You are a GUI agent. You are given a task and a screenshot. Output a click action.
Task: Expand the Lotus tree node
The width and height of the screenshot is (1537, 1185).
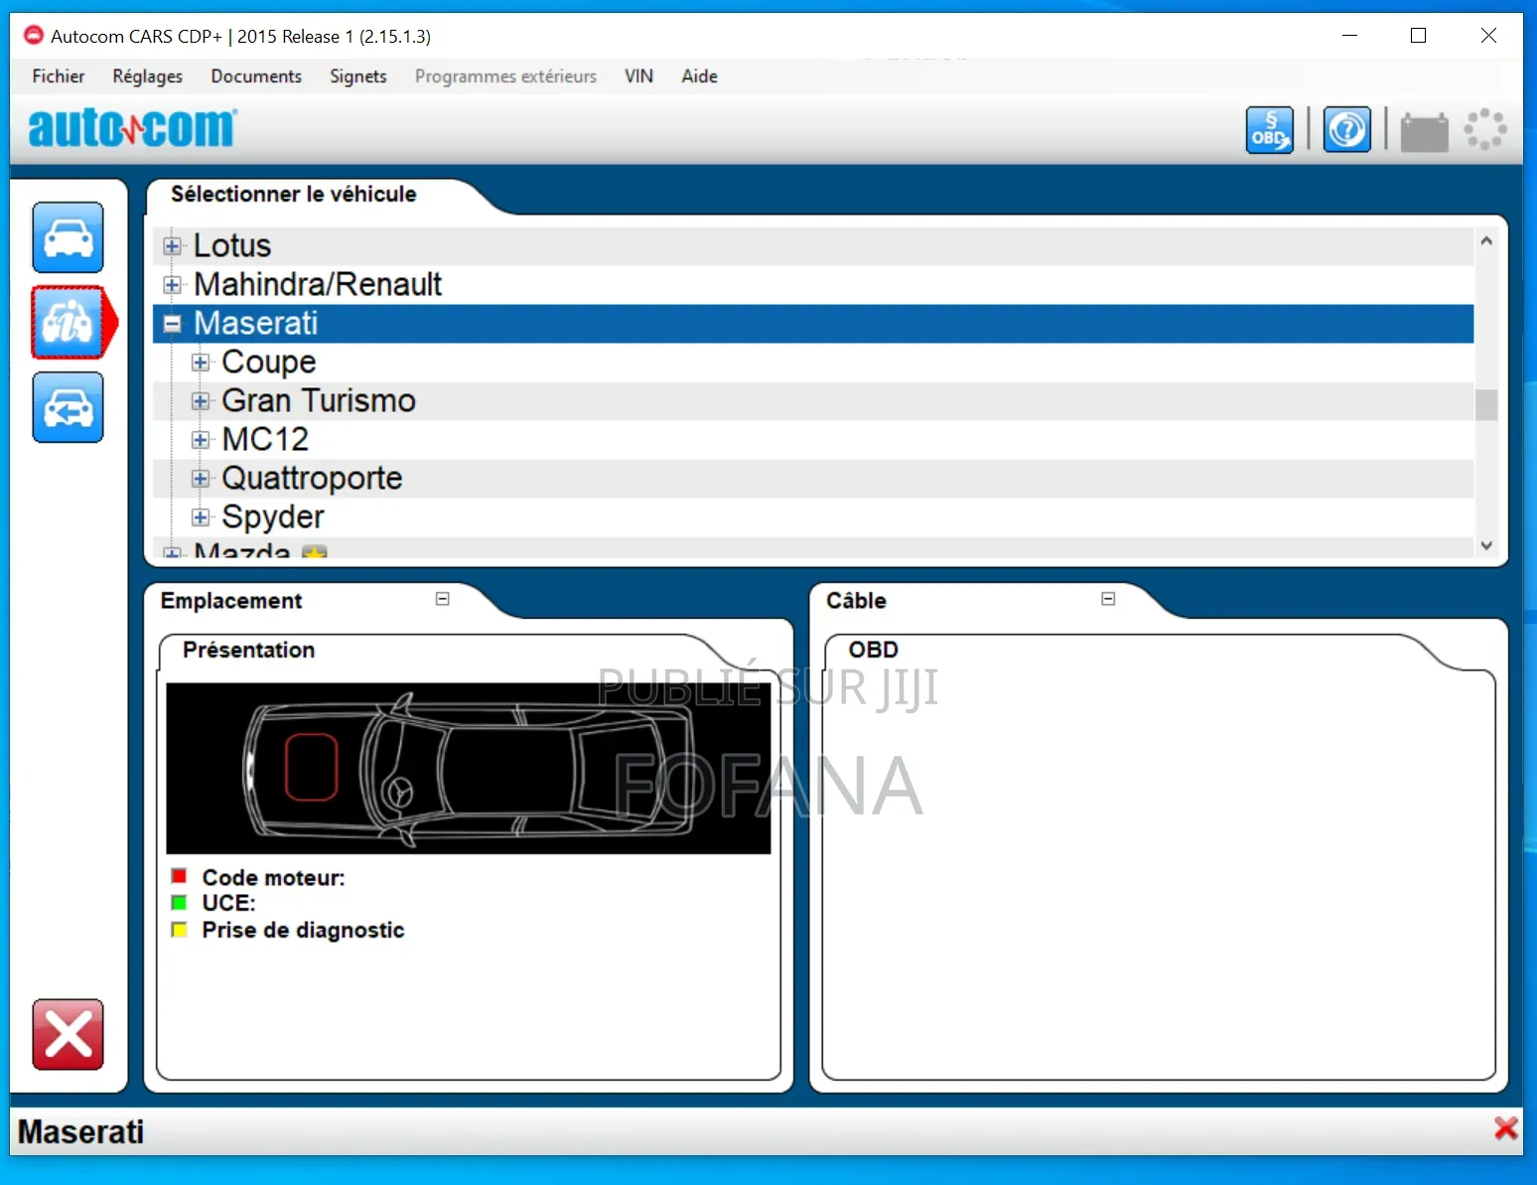172,245
